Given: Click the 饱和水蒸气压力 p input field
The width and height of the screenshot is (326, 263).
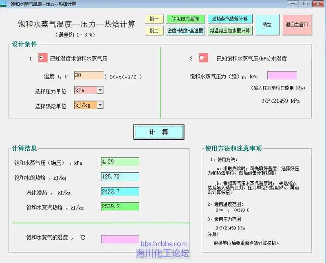Looking at the screenshot, I should tap(282, 76).
